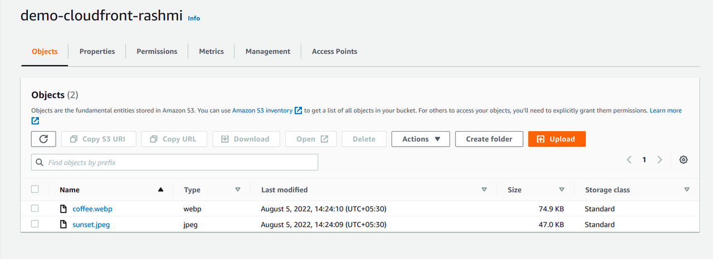Click Standard storage class for sunset.jpeg
Viewport: 713px width, 259px height.
(599, 225)
